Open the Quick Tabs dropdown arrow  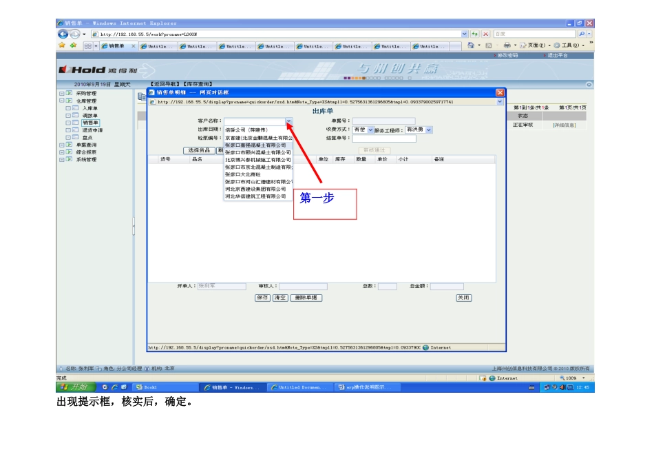point(96,46)
